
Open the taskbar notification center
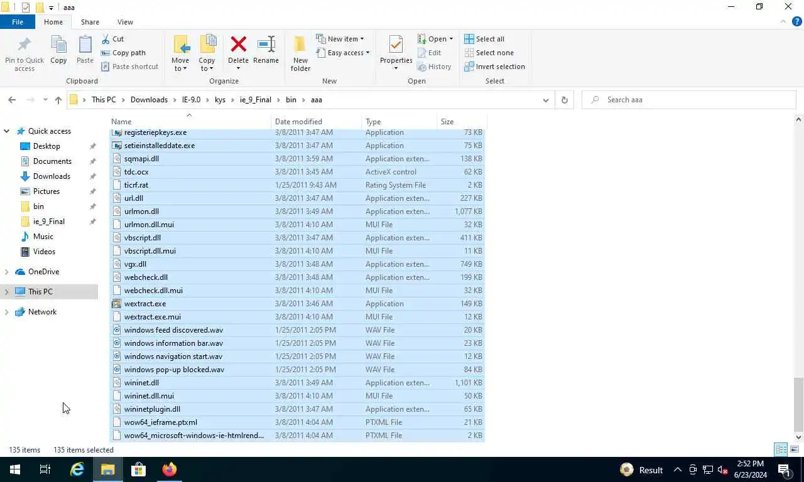[785, 469]
